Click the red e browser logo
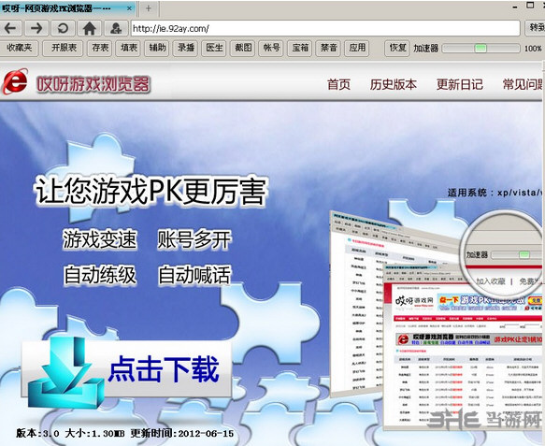The height and width of the screenshot is (446, 545). tap(15, 82)
